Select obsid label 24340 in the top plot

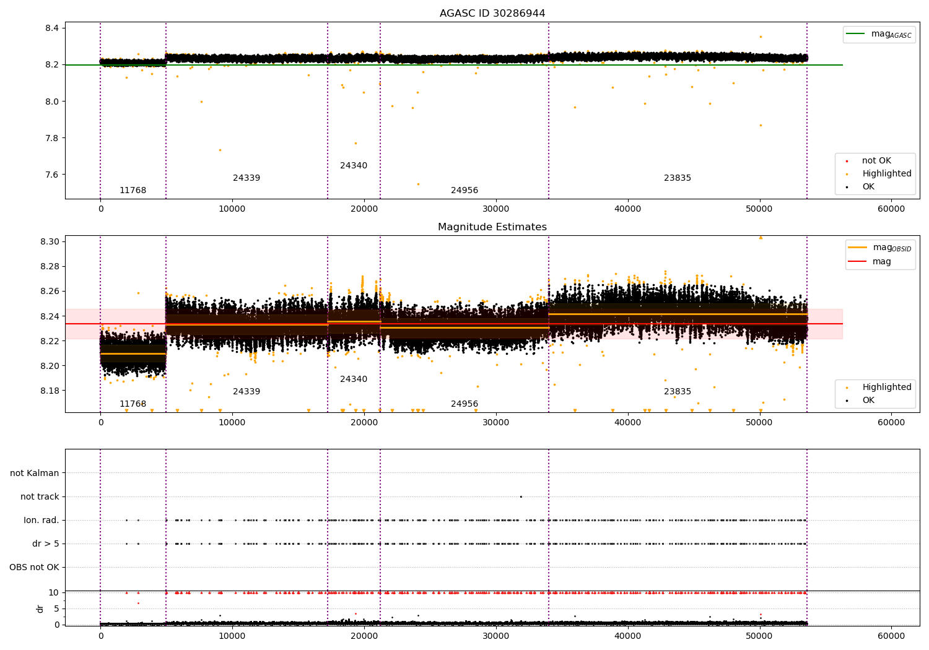tap(354, 165)
